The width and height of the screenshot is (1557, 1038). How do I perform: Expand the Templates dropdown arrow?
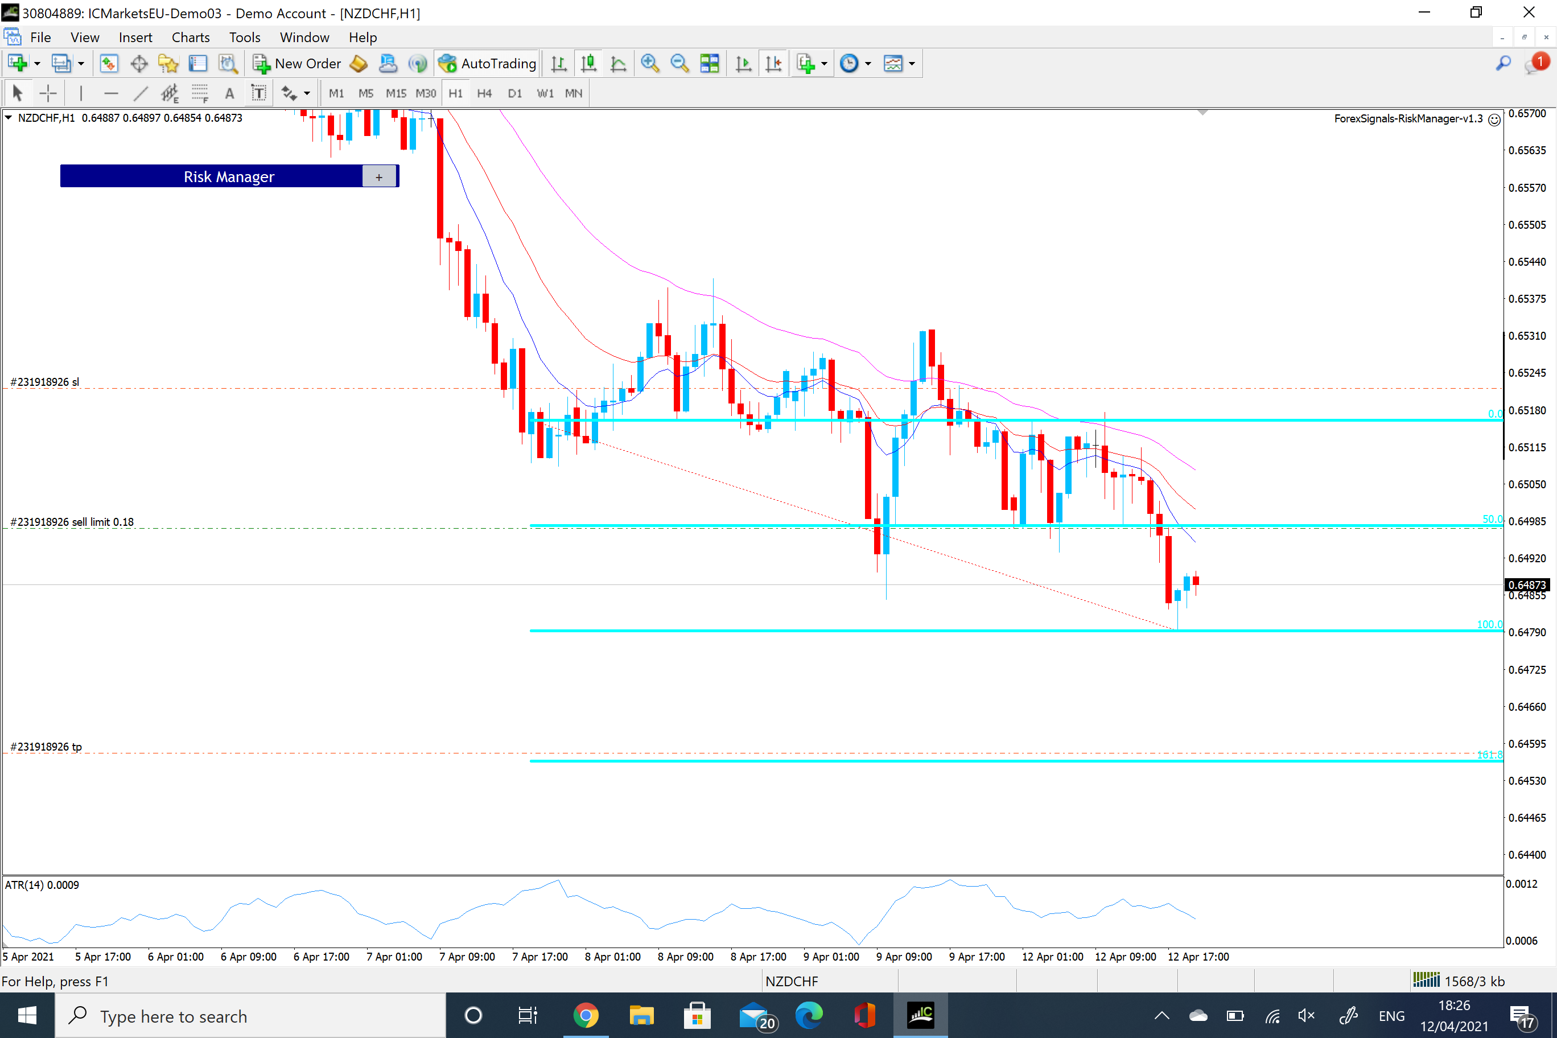(x=912, y=64)
